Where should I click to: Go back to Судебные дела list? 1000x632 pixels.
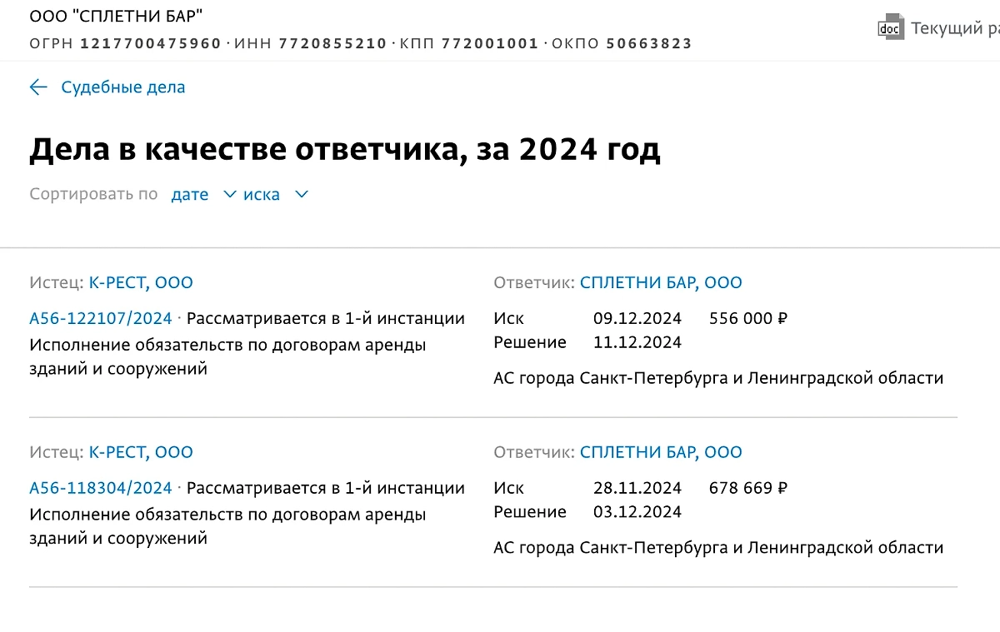point(122,87)
